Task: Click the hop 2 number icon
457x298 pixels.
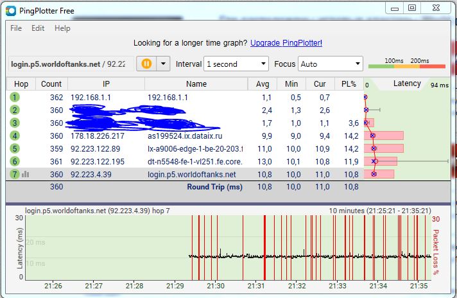Action: click(x=15, y=110)
